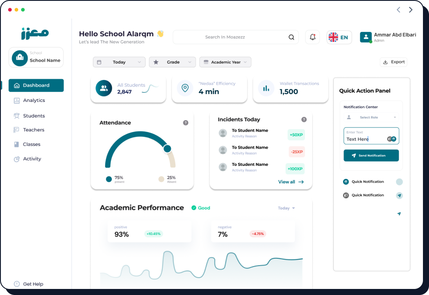Open the Today date filter dropdown
The image size is (429, 295).
[x=119, y=62]
